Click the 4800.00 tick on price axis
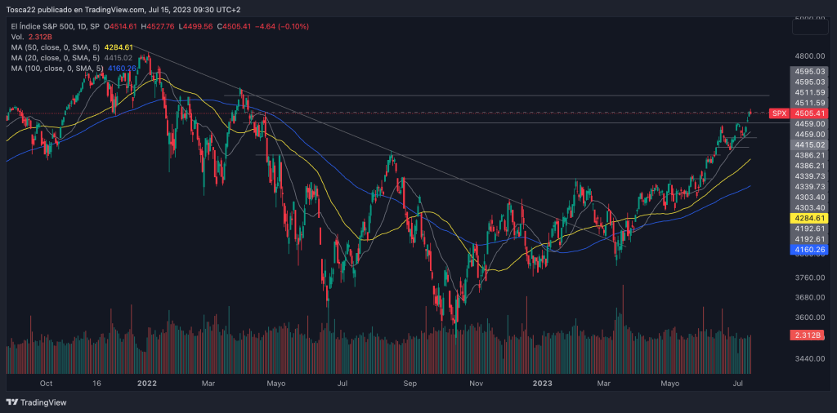Viewport: 837px width, 413px height. click(808, 56)
